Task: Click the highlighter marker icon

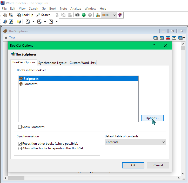Action: (x=11, y=22)
